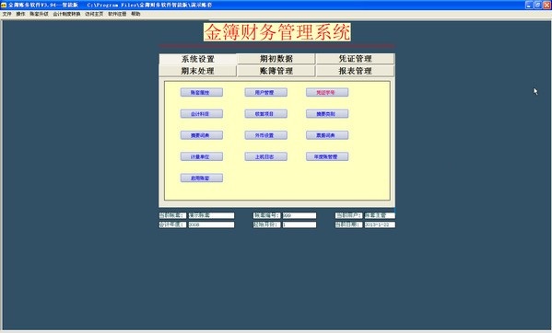
Task: Click the 票据词典 button
Action: point(327,135)
